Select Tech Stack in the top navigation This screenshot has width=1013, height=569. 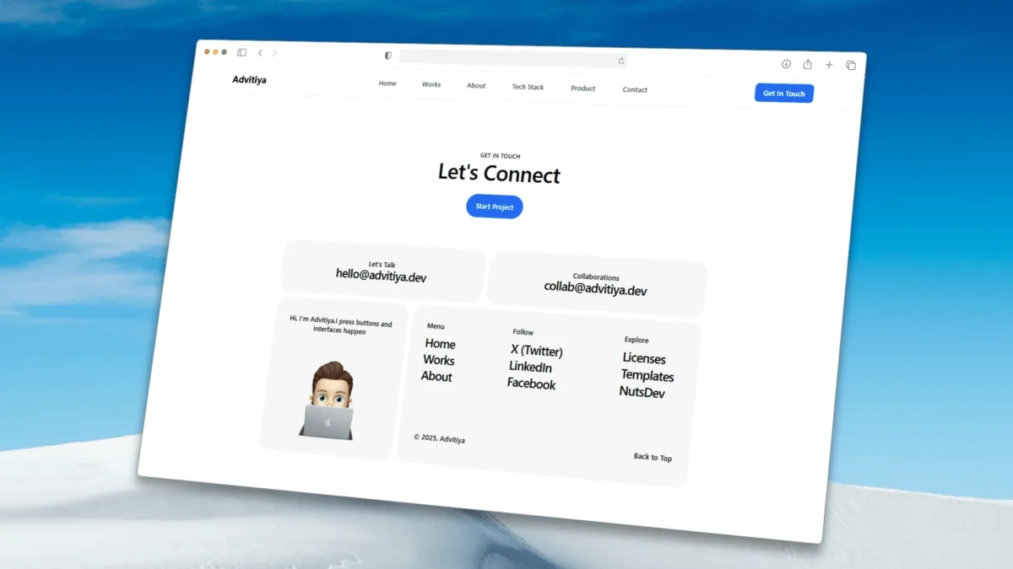(x=528, y=87)
